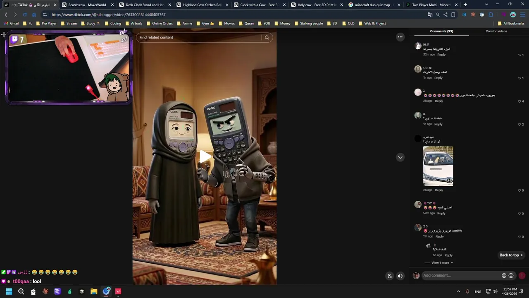Image resolution: width=529 pixels, height=298 pixels.
Task: Open the All Bookmarks folder
Action: point(511,24)
